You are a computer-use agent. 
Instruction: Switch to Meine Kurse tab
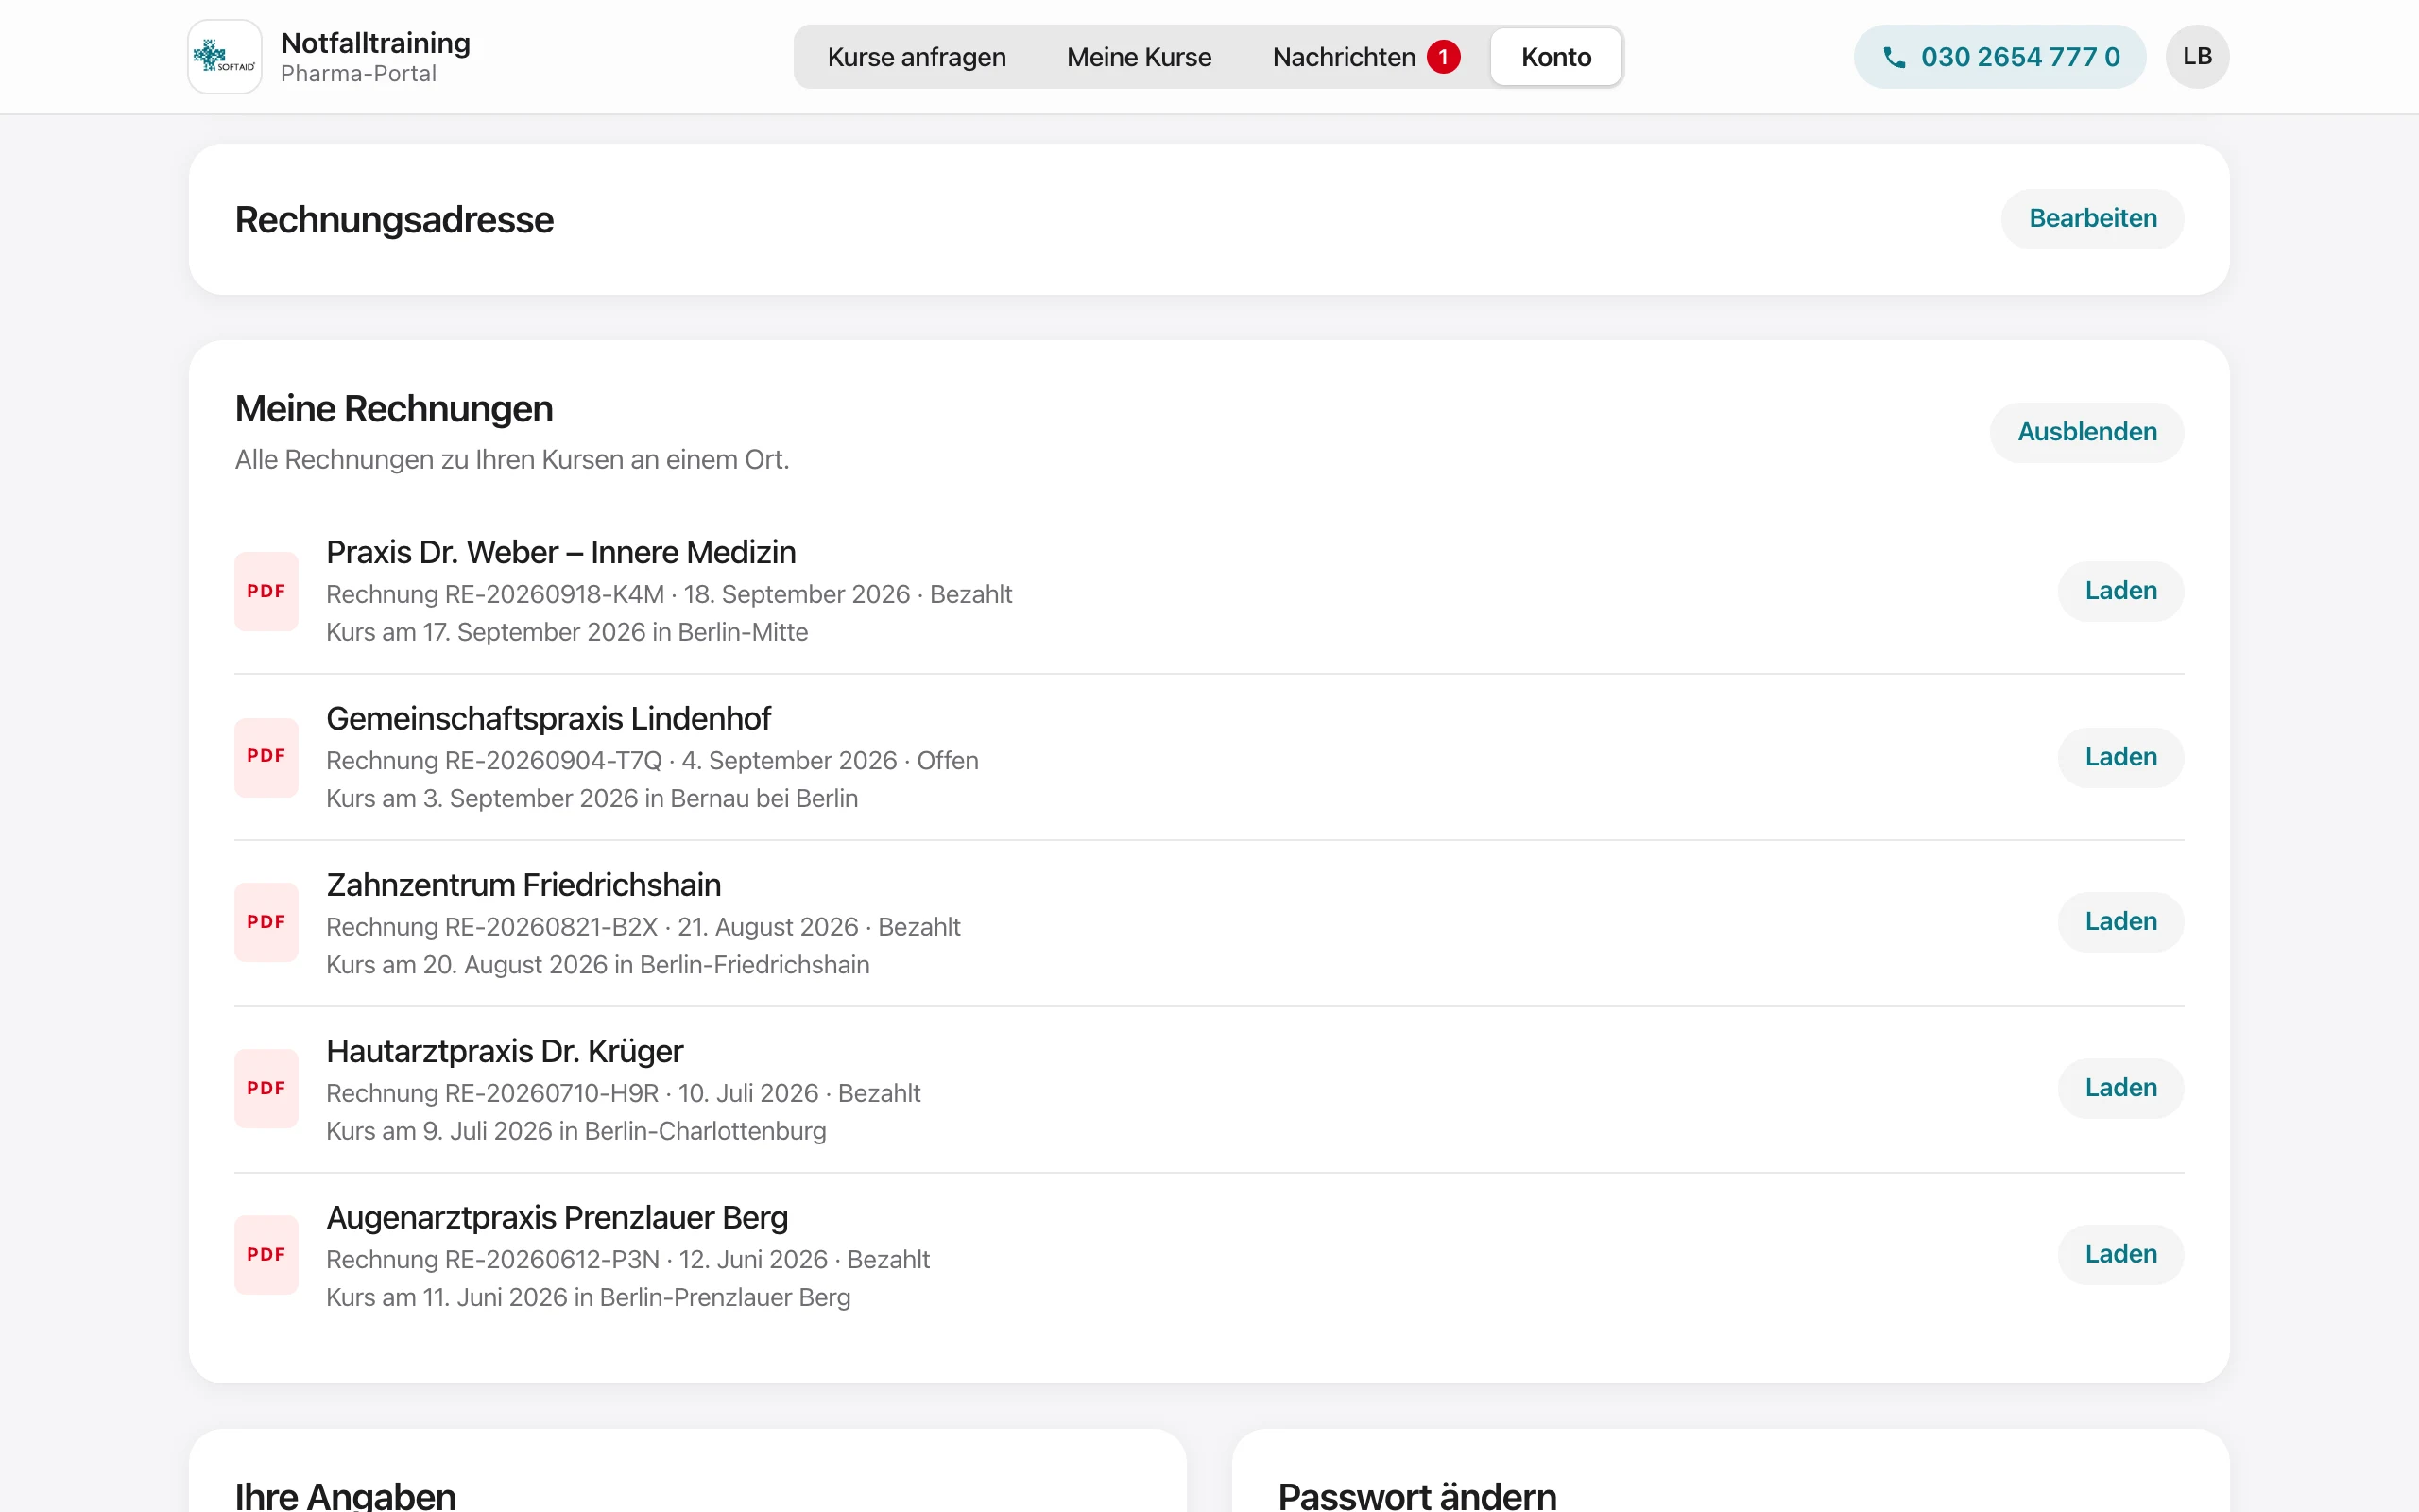(1139, 57)
